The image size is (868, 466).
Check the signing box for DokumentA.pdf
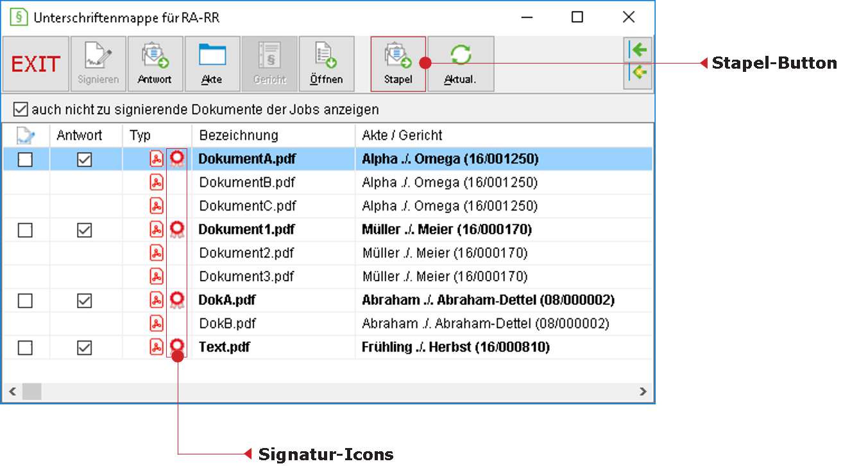tap(25, 159)
